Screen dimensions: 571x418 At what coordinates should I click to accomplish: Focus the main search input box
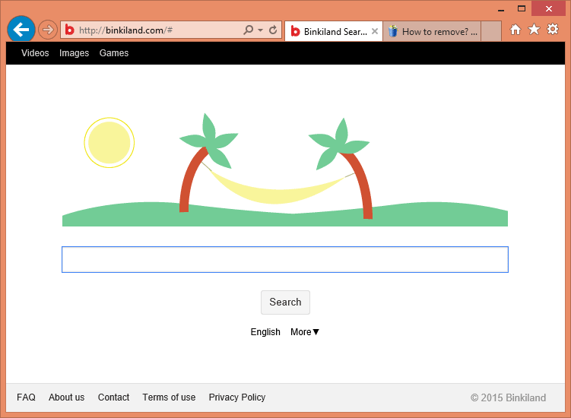285,260
